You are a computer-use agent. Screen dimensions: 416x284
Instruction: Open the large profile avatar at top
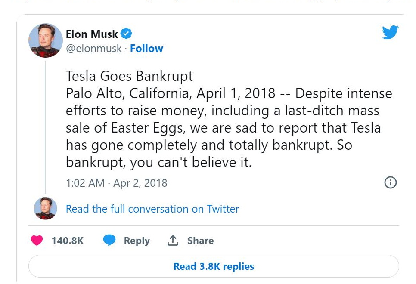(46, 40)
